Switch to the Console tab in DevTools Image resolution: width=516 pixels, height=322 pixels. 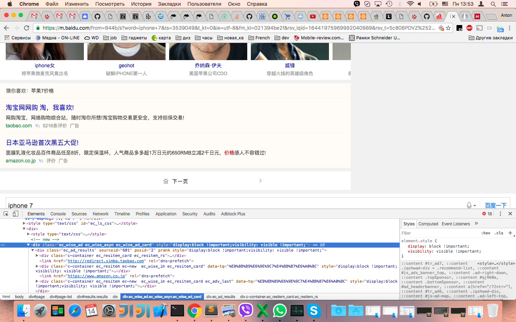click(58, 214)
